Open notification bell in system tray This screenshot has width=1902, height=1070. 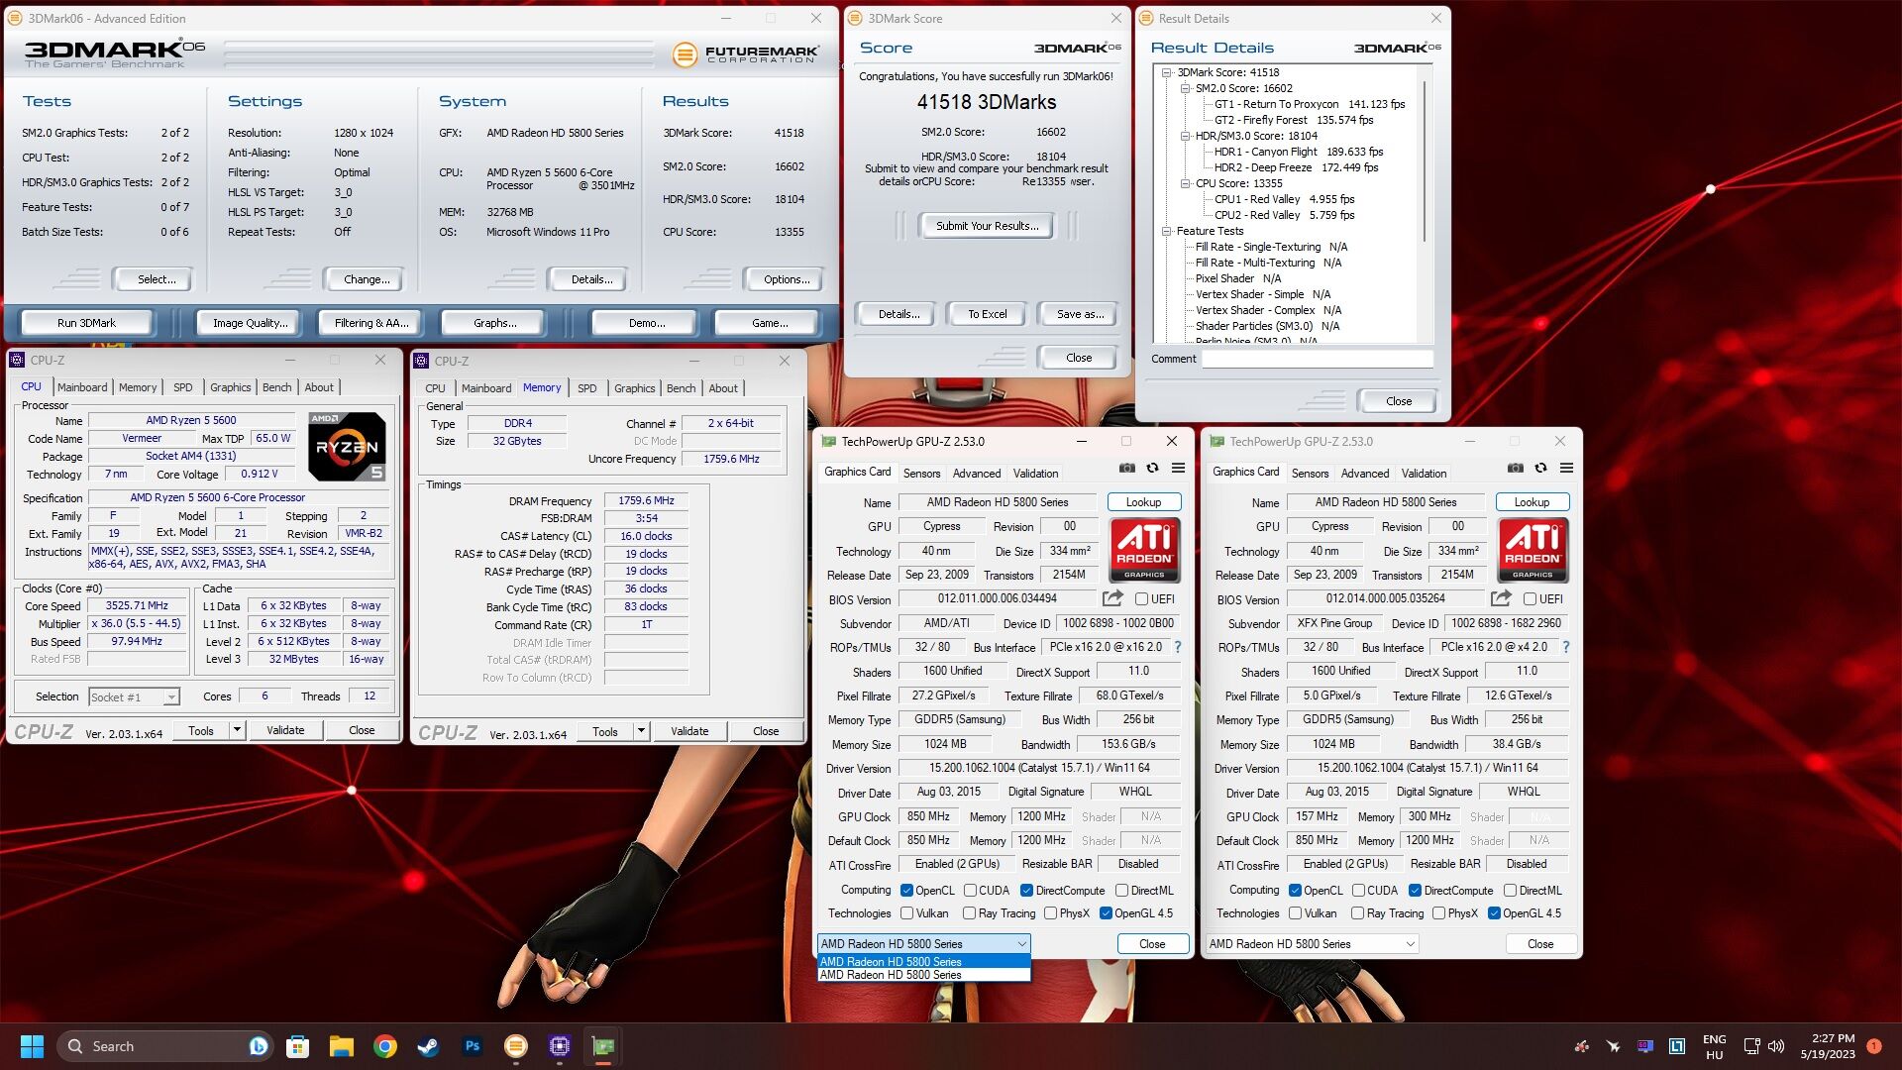pyautogui.click(x=1874, y=1046)
